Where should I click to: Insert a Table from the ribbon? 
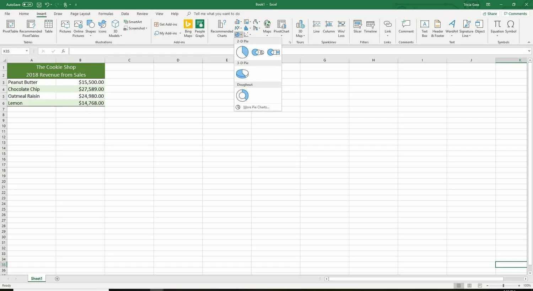tap(49, 27)
